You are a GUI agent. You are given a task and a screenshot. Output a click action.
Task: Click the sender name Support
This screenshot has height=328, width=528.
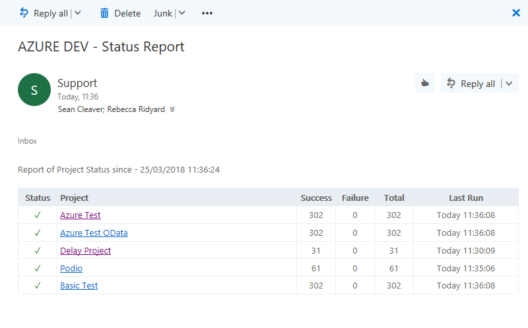77,83
